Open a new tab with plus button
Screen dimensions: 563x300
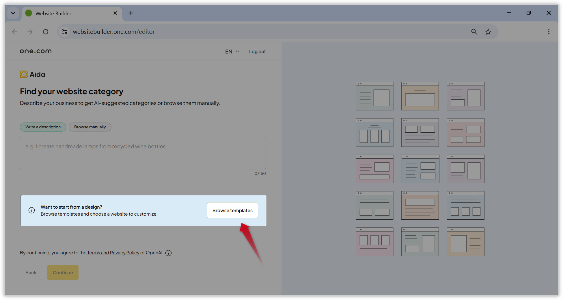coord(131,13)
